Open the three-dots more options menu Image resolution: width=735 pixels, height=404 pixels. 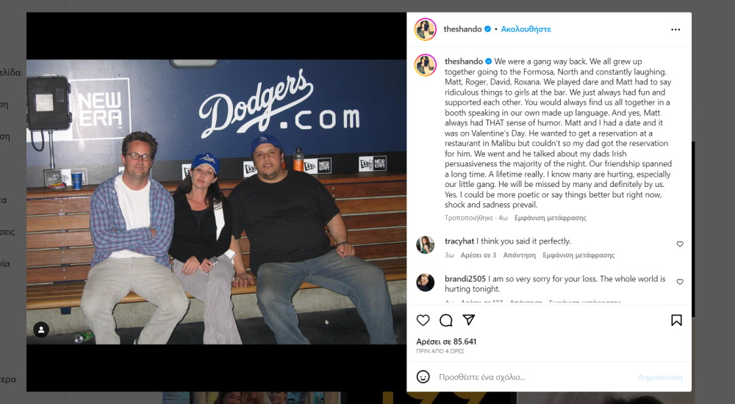(675, 29)
